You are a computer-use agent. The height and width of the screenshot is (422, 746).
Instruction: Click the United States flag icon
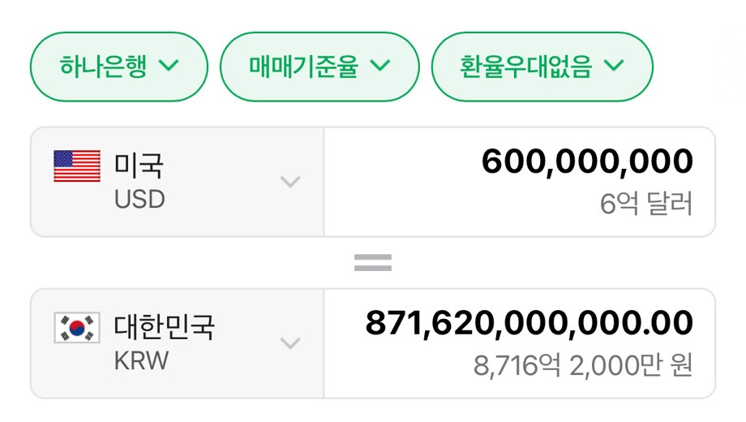pyautogui.click(x=77, y=166)
